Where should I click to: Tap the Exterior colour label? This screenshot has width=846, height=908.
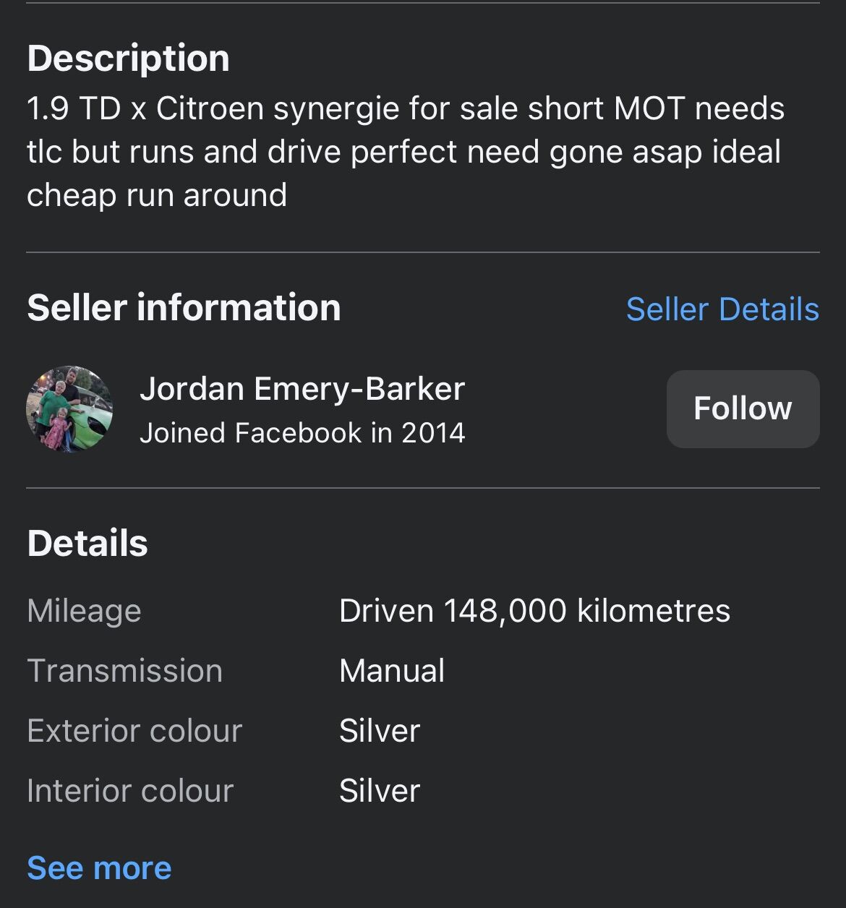[134, 731]
